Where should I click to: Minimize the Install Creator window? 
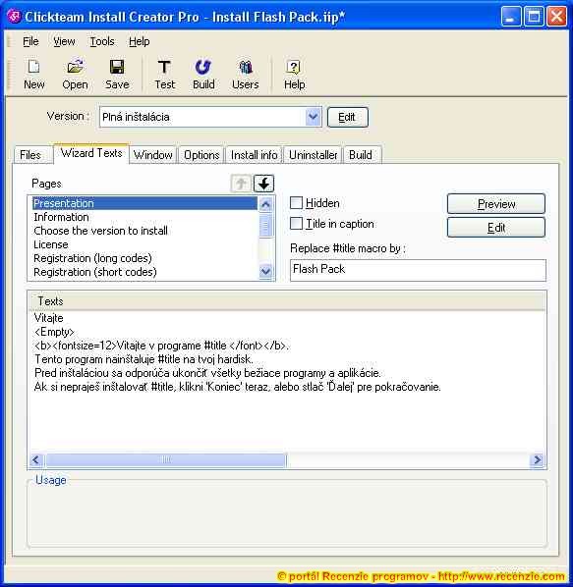click(511, 17)
